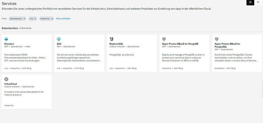
Task: Click the Hyper Protect MongoDB shield icon
Action: (x=164, y=39)
